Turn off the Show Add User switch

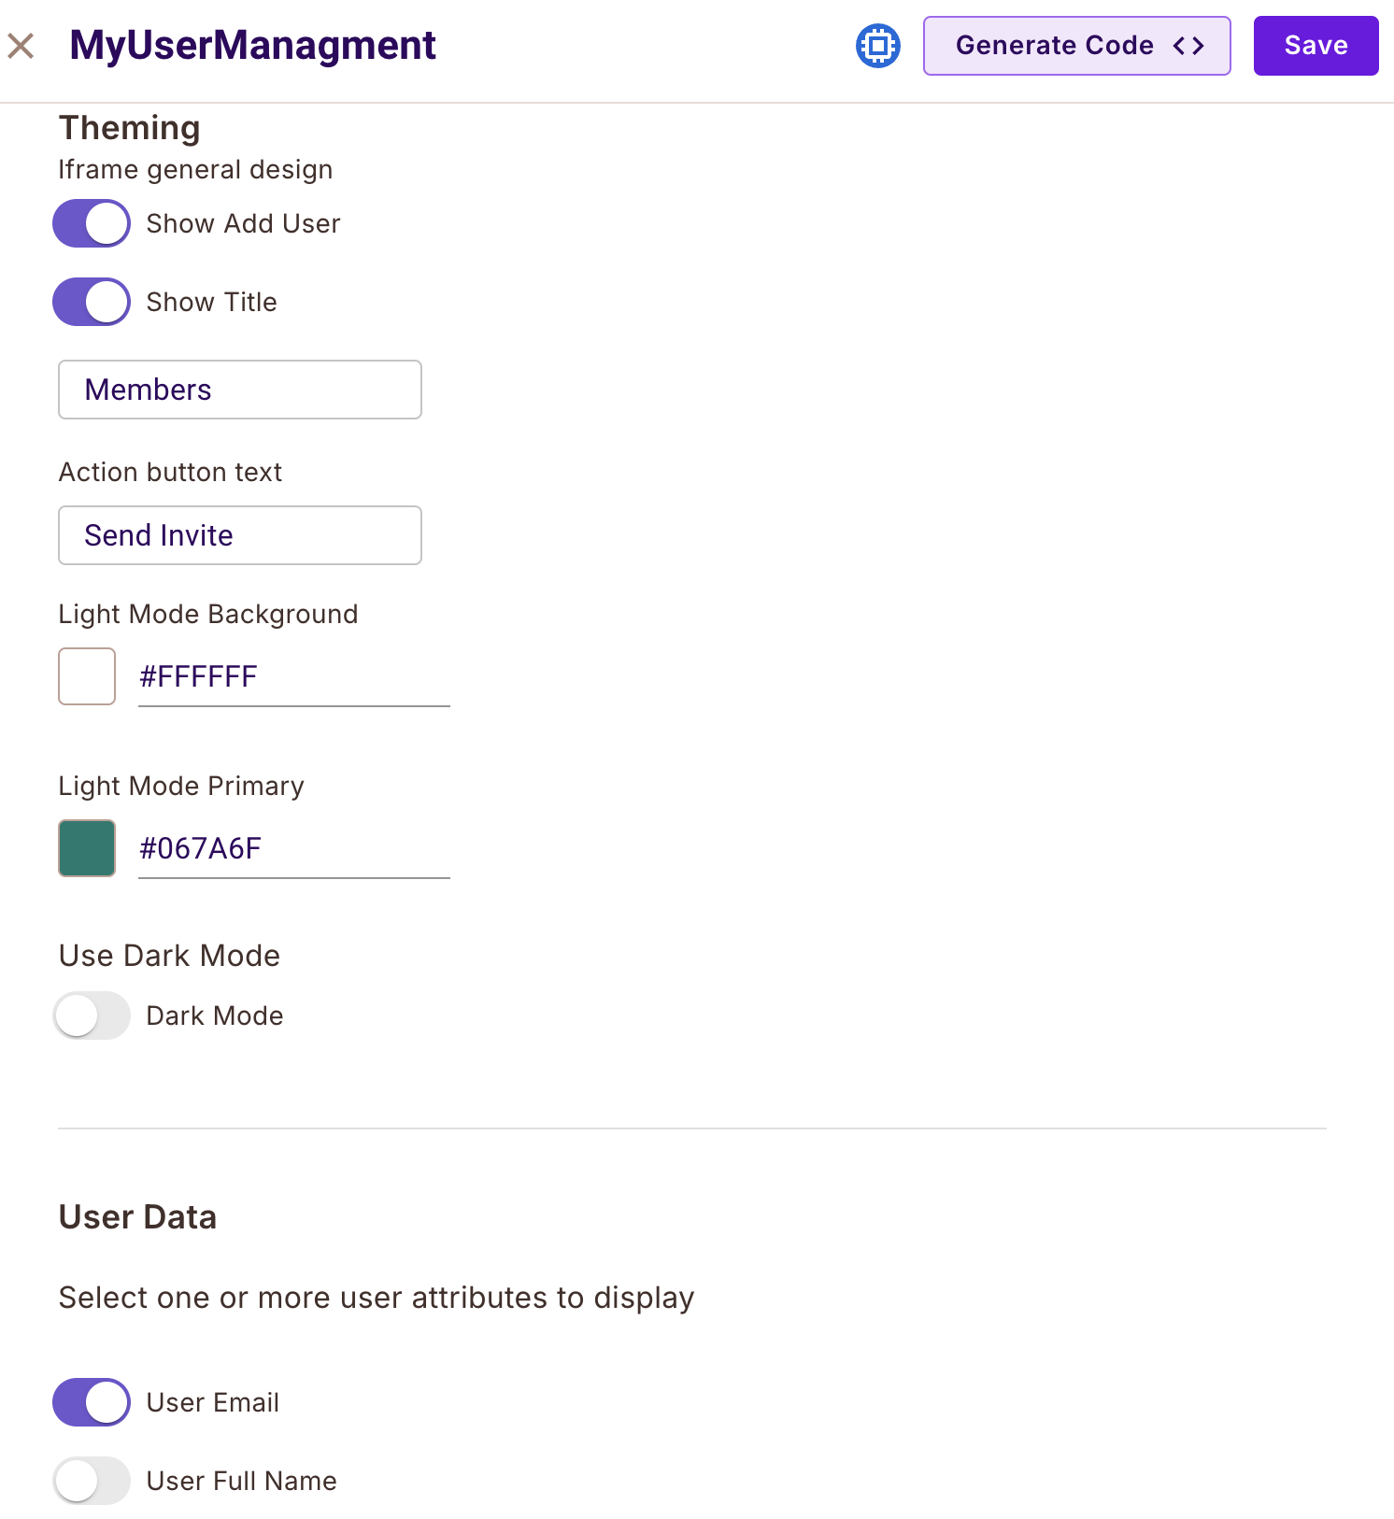pyautogui.click(x=92, y=223)
